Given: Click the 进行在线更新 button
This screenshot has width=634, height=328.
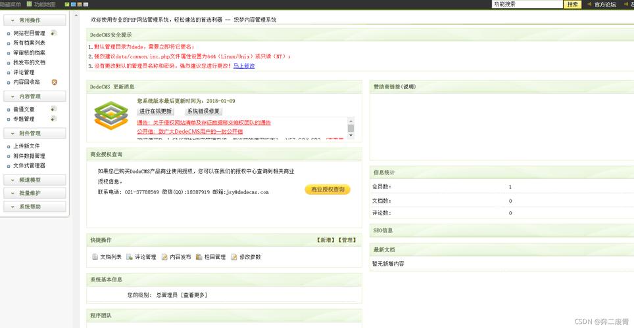Looking at the screenshot, I should 155,112.
